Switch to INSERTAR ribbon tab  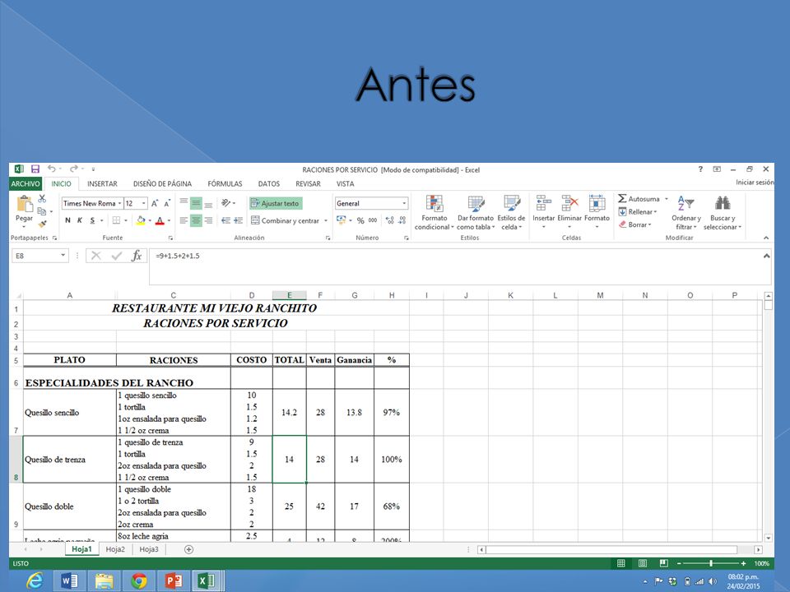pos(102,183)
